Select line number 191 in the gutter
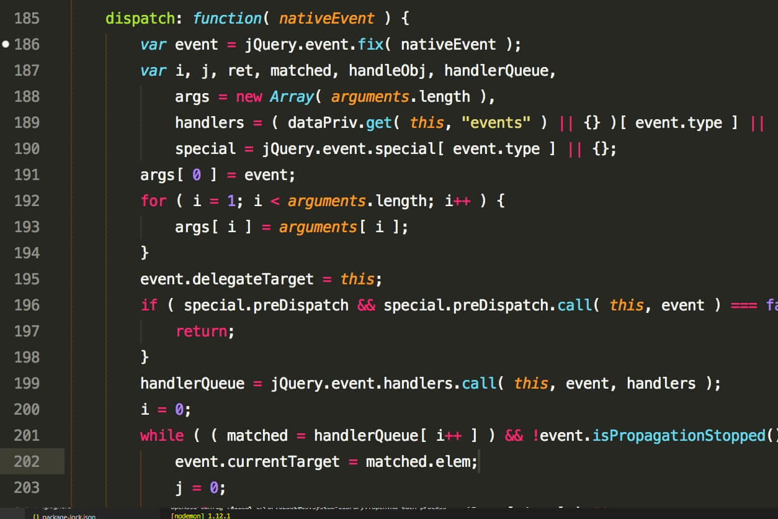778x519 pixels. pyautogui.click(x=27, y=174)
